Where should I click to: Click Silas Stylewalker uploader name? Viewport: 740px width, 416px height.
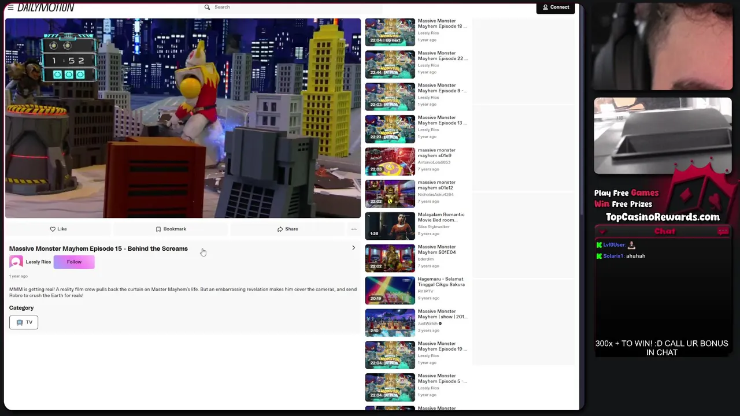pos(434,227)
